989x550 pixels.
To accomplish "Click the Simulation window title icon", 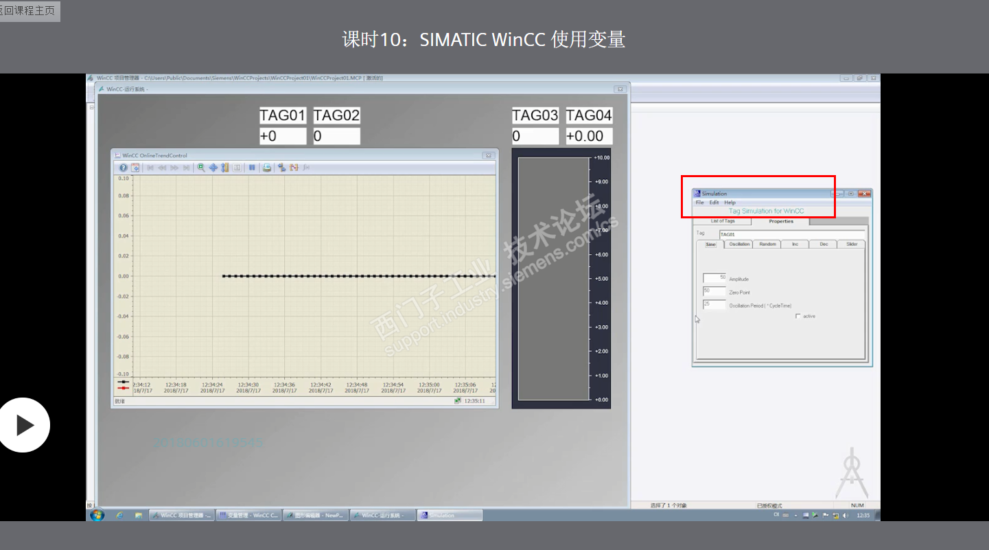I will point(697,194).
